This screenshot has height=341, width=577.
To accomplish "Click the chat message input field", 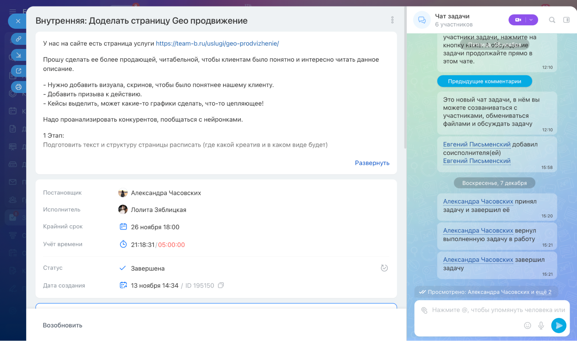I will point(491,310).
